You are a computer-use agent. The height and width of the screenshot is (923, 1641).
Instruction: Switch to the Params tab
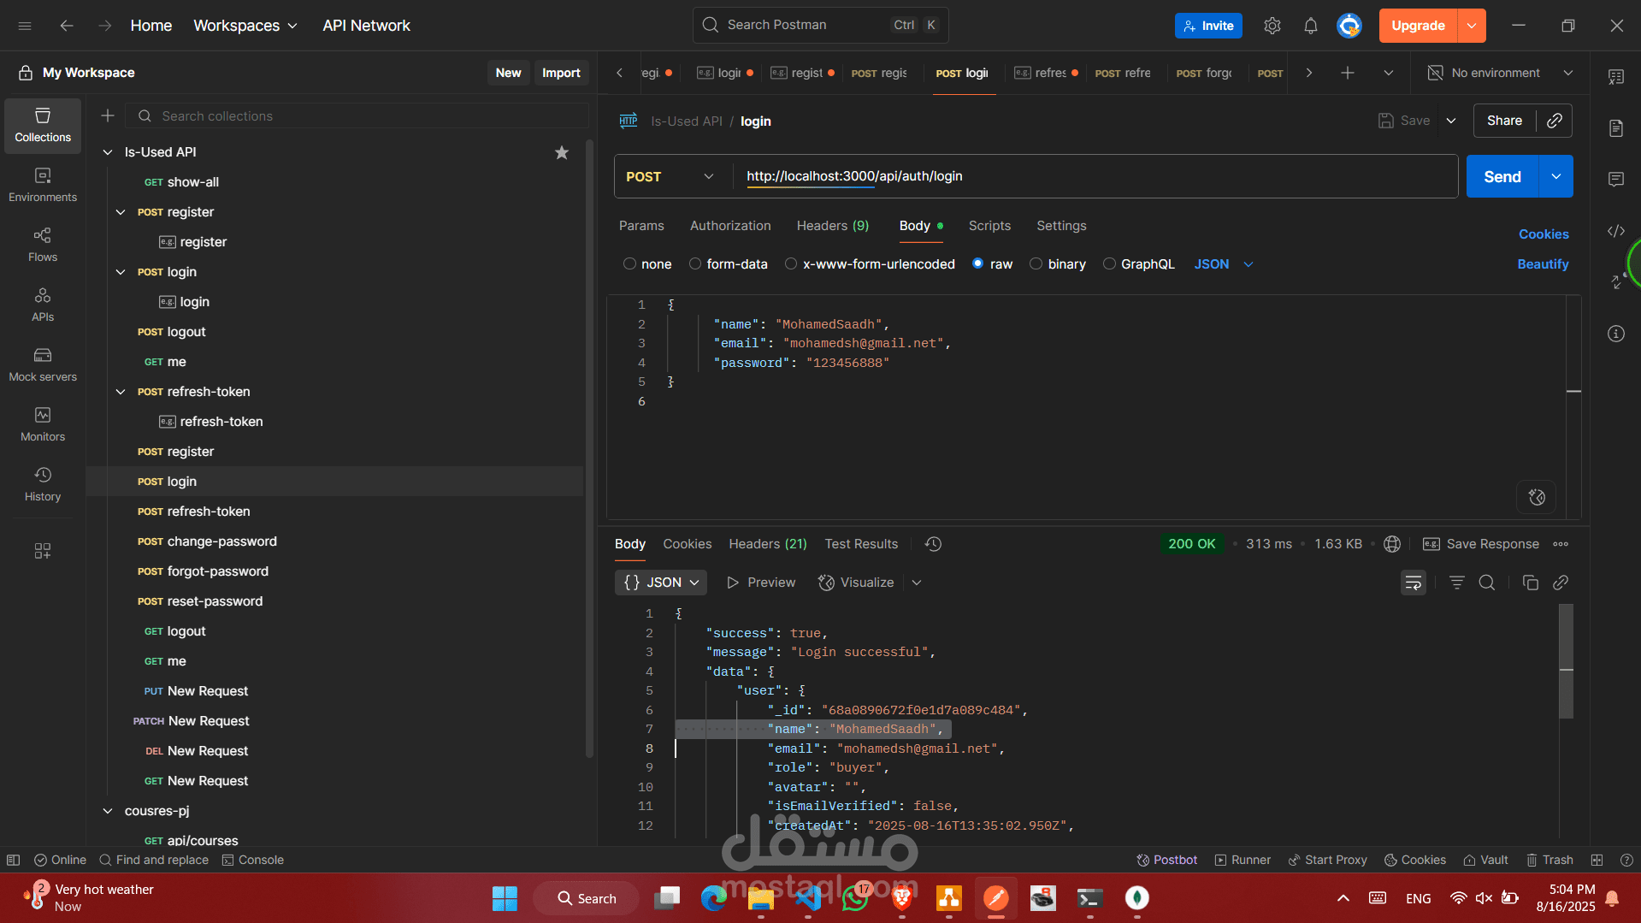pos(641,226)
